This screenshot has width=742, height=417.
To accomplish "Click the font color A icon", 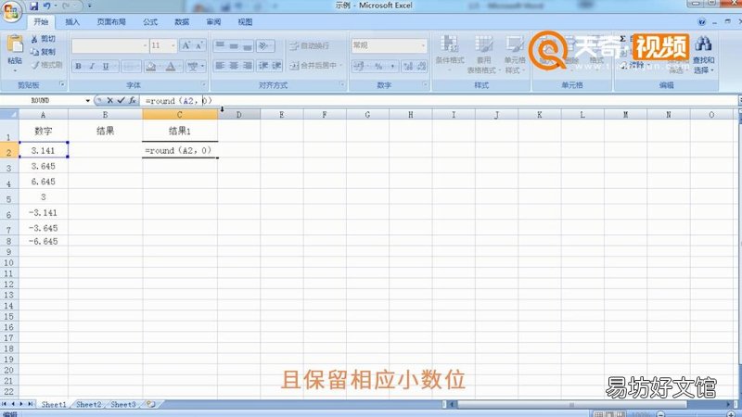I will tap(171, 66).
